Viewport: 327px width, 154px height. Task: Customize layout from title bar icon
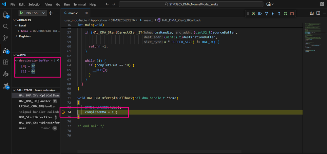(322, 4)
